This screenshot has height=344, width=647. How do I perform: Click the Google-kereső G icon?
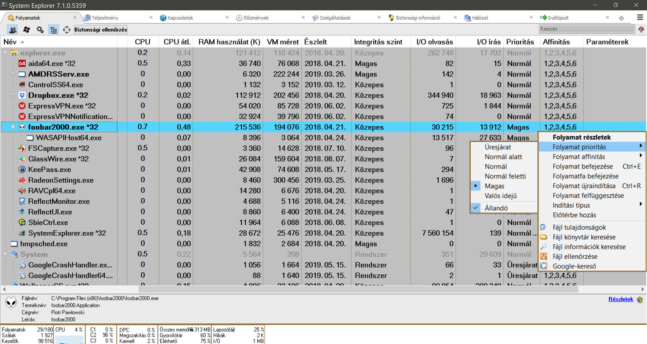(544, 266)
